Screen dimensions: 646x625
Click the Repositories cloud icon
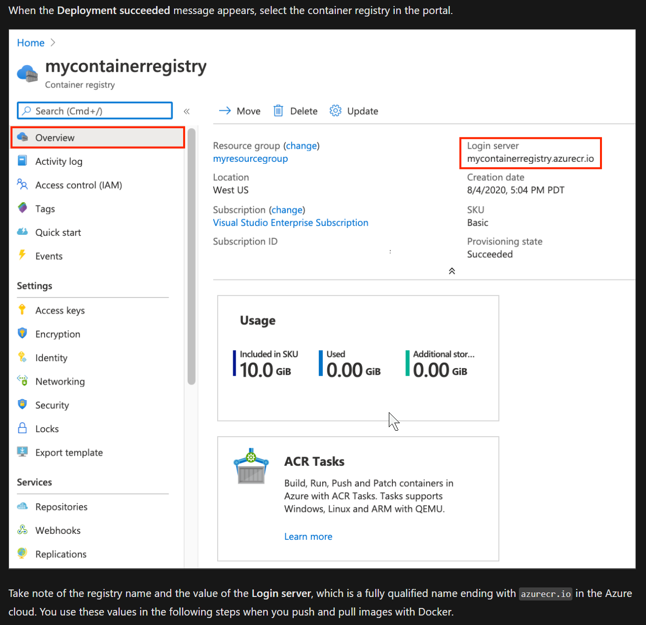point(23,506)
